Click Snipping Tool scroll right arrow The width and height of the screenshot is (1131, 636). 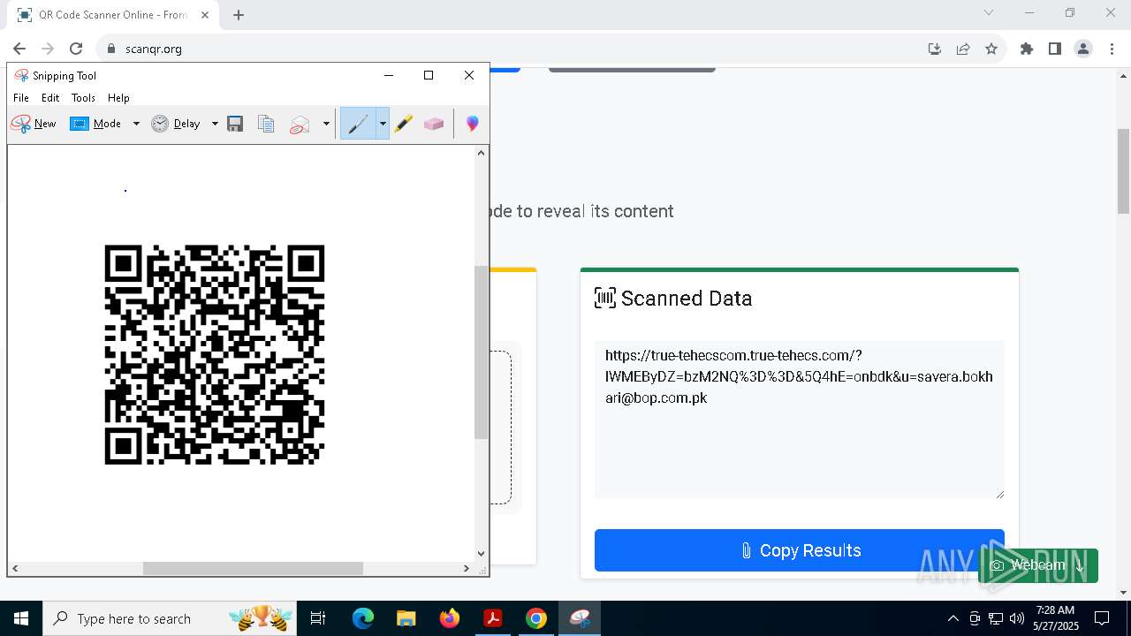[x=467, y=568]
